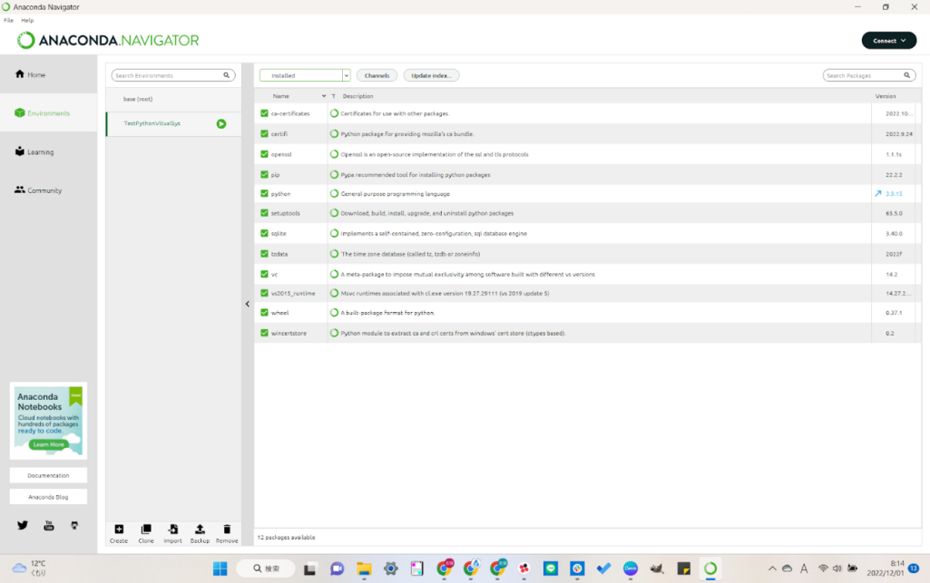Open the Anaconda Twitter link icon
This screenshot has width=930, height=583.
23,526
